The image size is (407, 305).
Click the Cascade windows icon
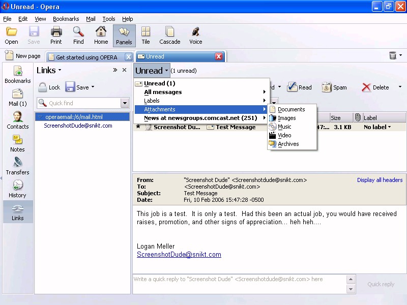[169, 36]
